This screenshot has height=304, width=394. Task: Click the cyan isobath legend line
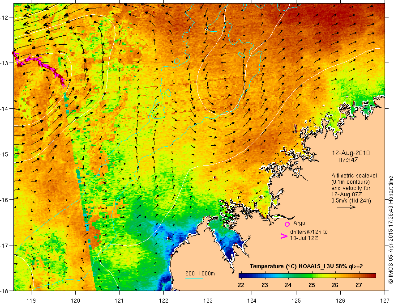point(194,278)
